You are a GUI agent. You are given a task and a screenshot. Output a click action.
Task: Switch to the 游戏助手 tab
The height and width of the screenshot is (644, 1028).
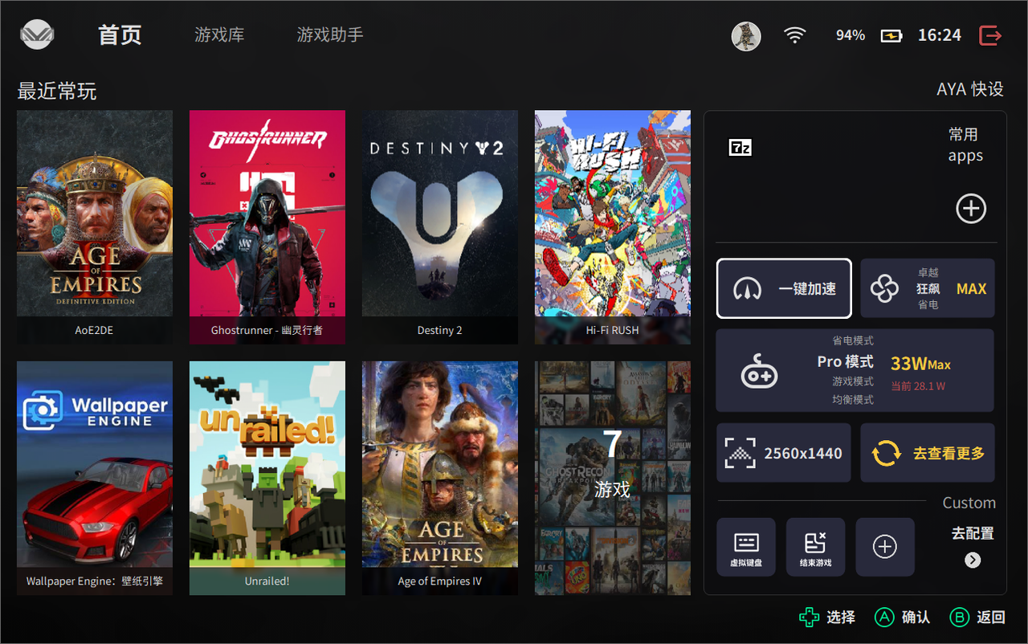[330, 35]
